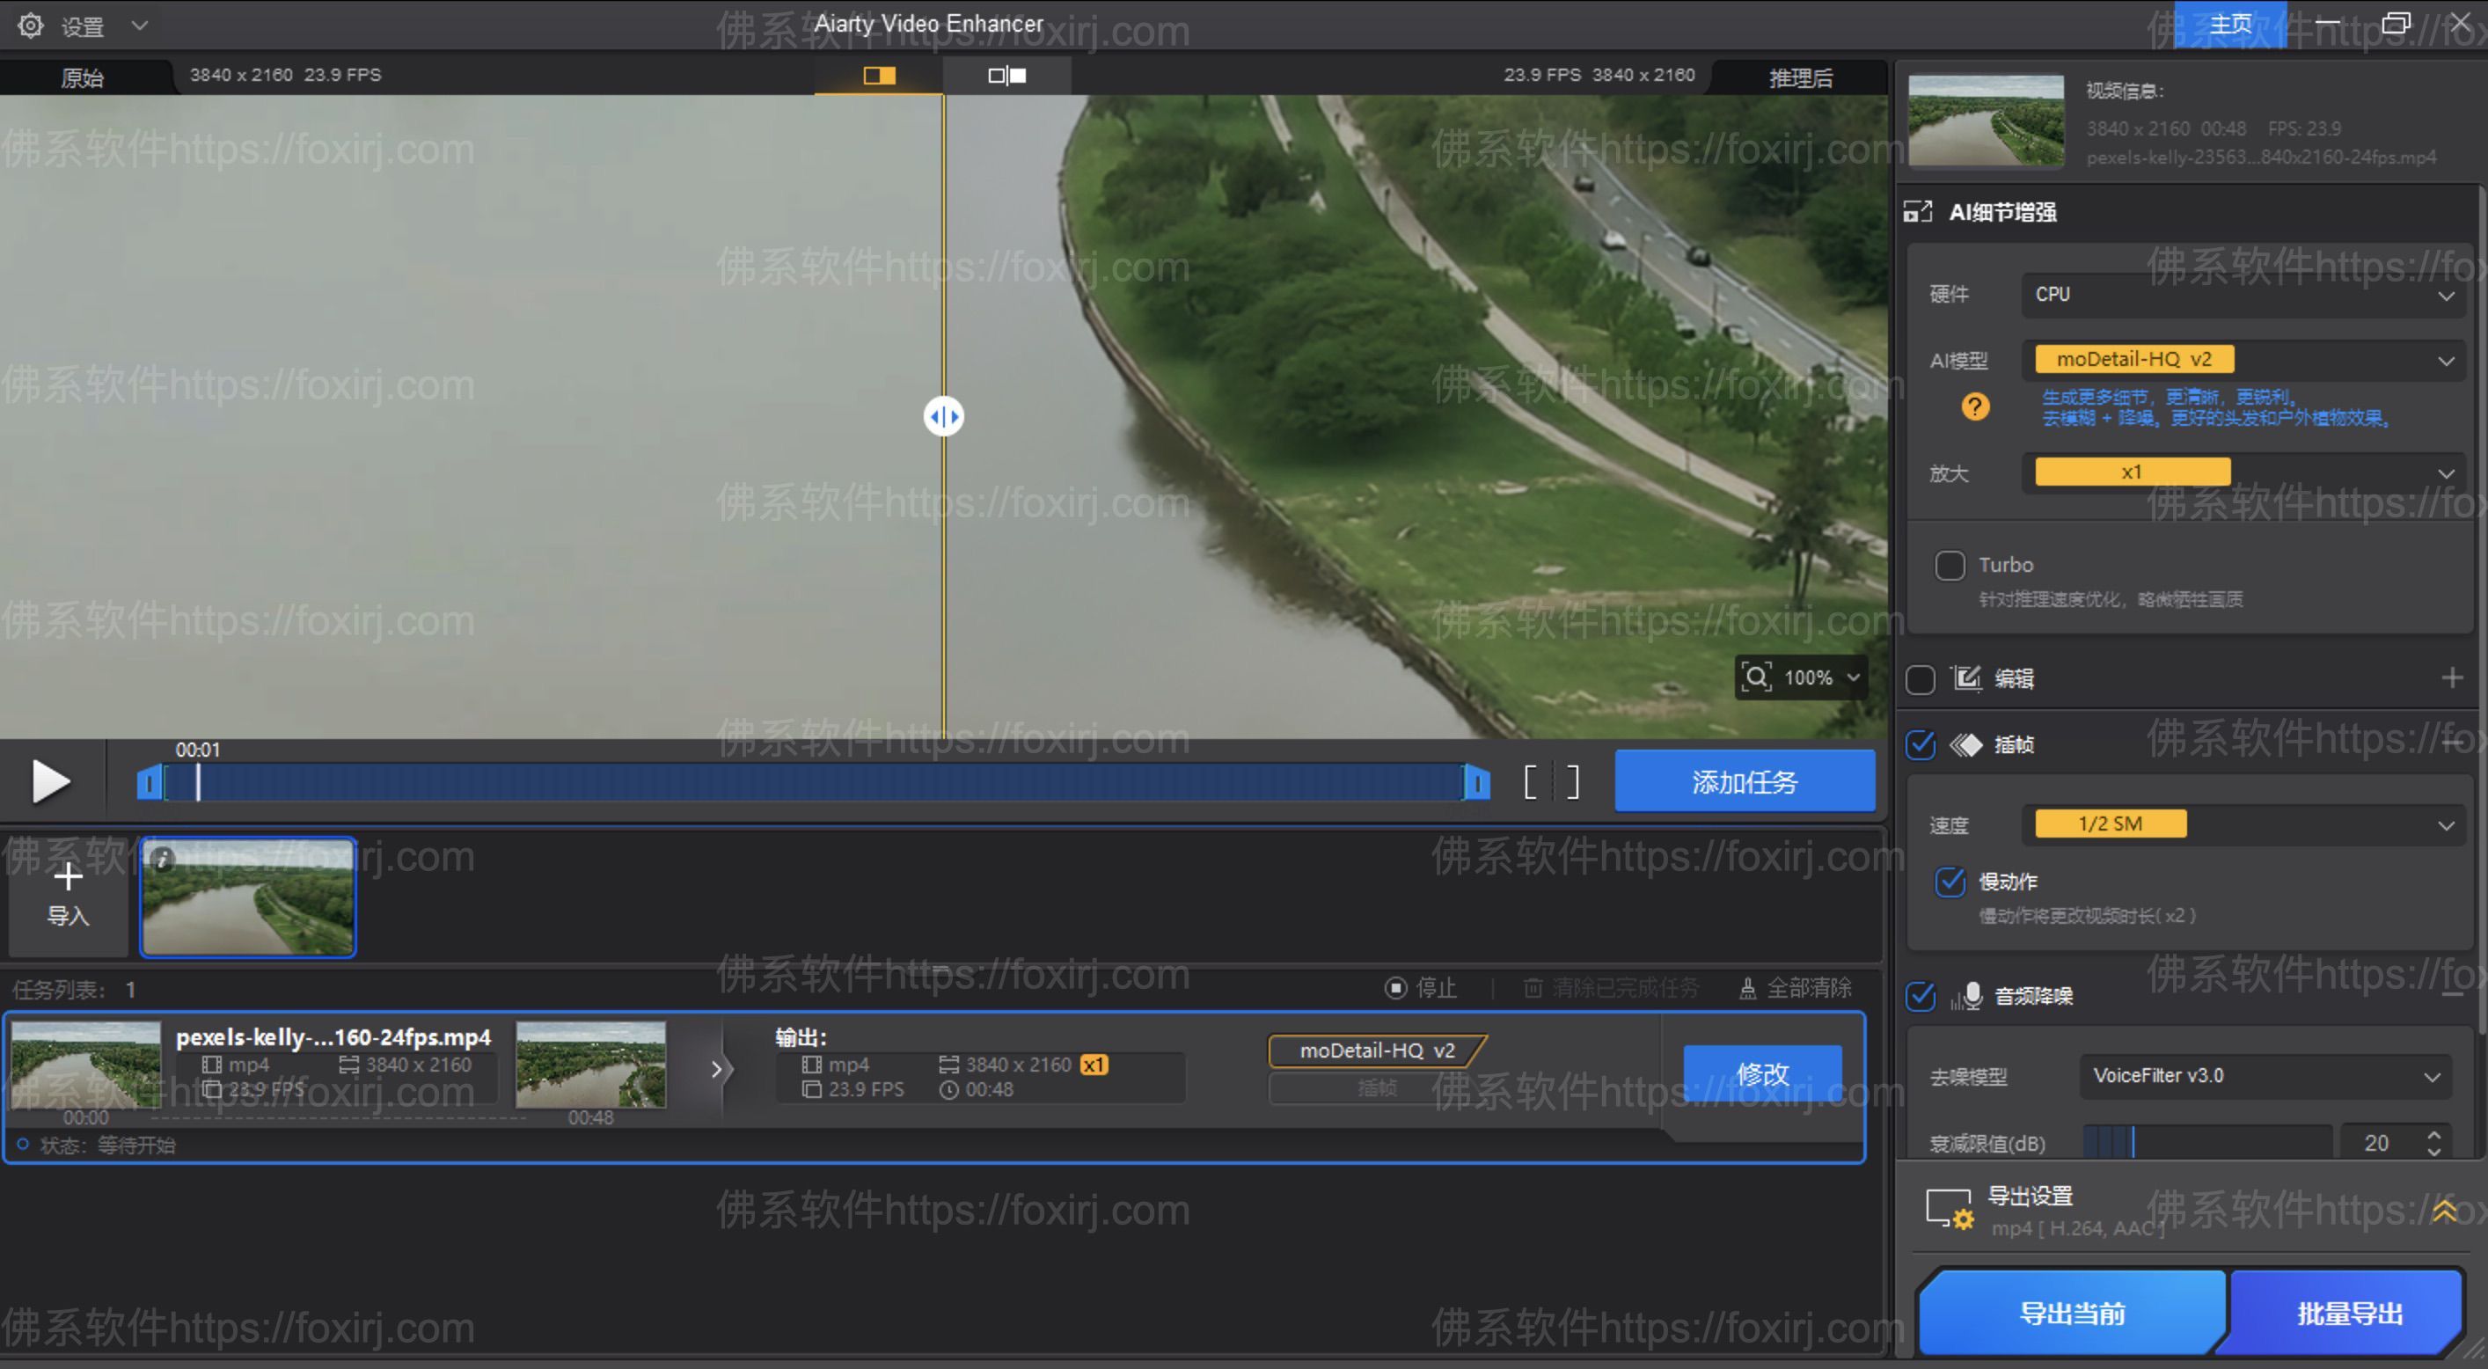Image resolution: width=2488 pixels, height=1369 pixels.
Task: Select the 推理后 tab
Action: coord(1798,77)
